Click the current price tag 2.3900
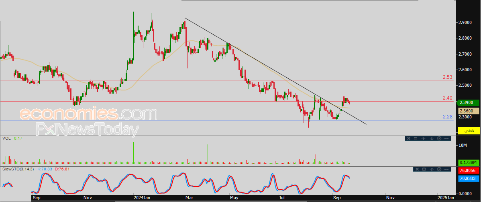The width and height of the screenshot is (481, 202). click(469, 103)
